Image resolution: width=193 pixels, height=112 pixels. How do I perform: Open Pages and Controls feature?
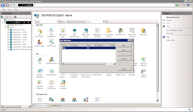[x=132, y=33]
